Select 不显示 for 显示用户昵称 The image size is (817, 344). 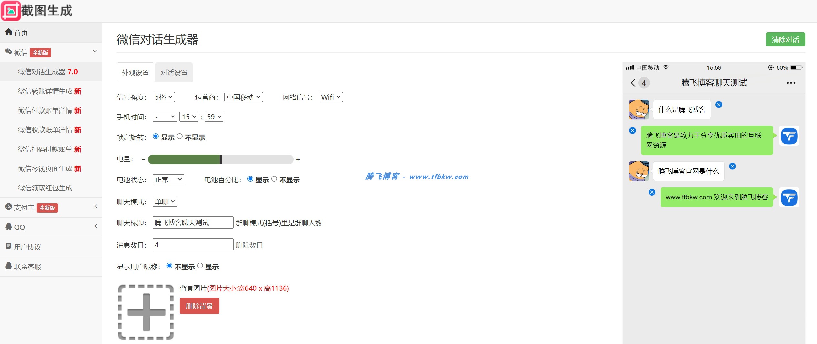169,266
